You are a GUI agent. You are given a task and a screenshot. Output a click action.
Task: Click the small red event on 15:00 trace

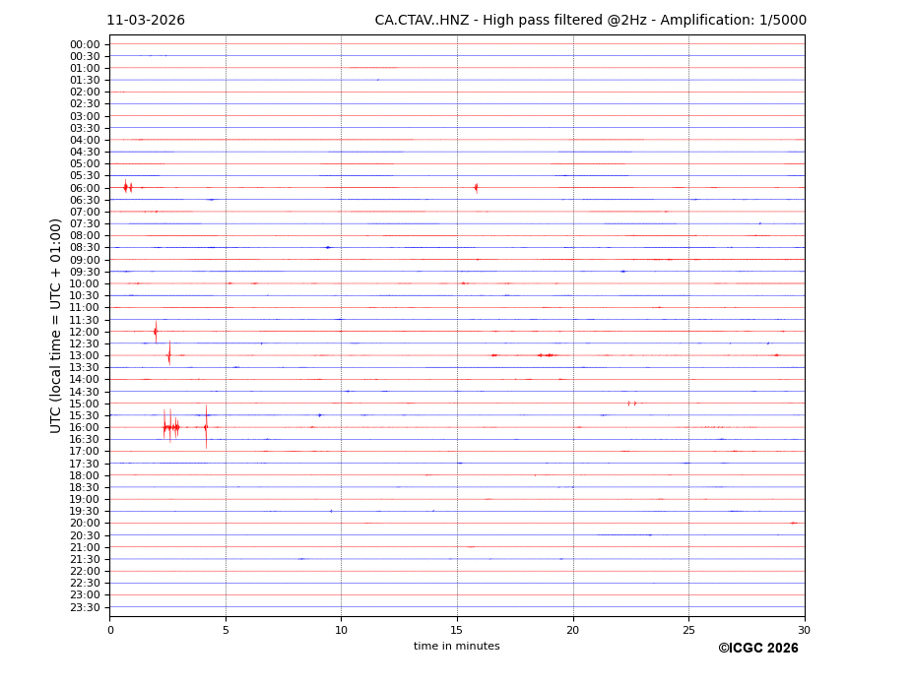[x=631, y=404]
